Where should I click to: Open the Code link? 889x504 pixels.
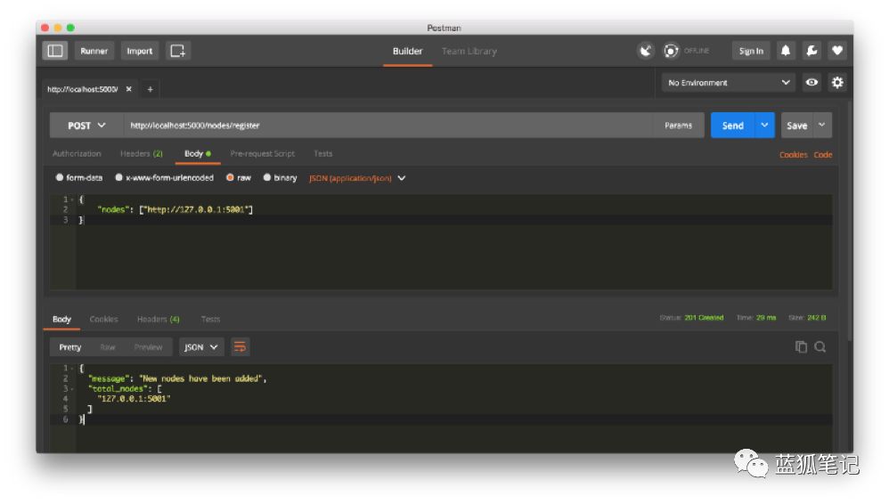click(823, 155)
